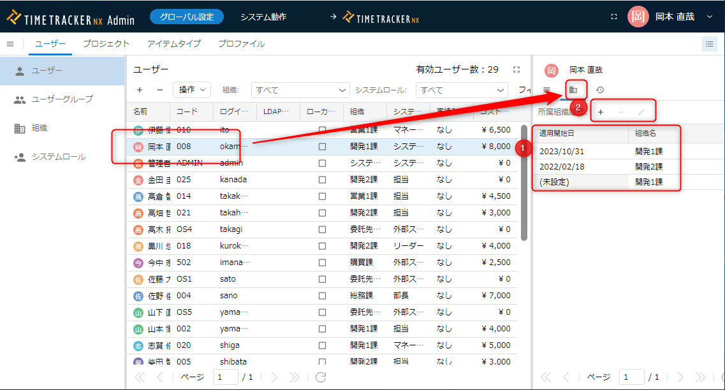Click the グローバル設定 button
Screen dimensions: 725x390
click(x=187, y=17)
